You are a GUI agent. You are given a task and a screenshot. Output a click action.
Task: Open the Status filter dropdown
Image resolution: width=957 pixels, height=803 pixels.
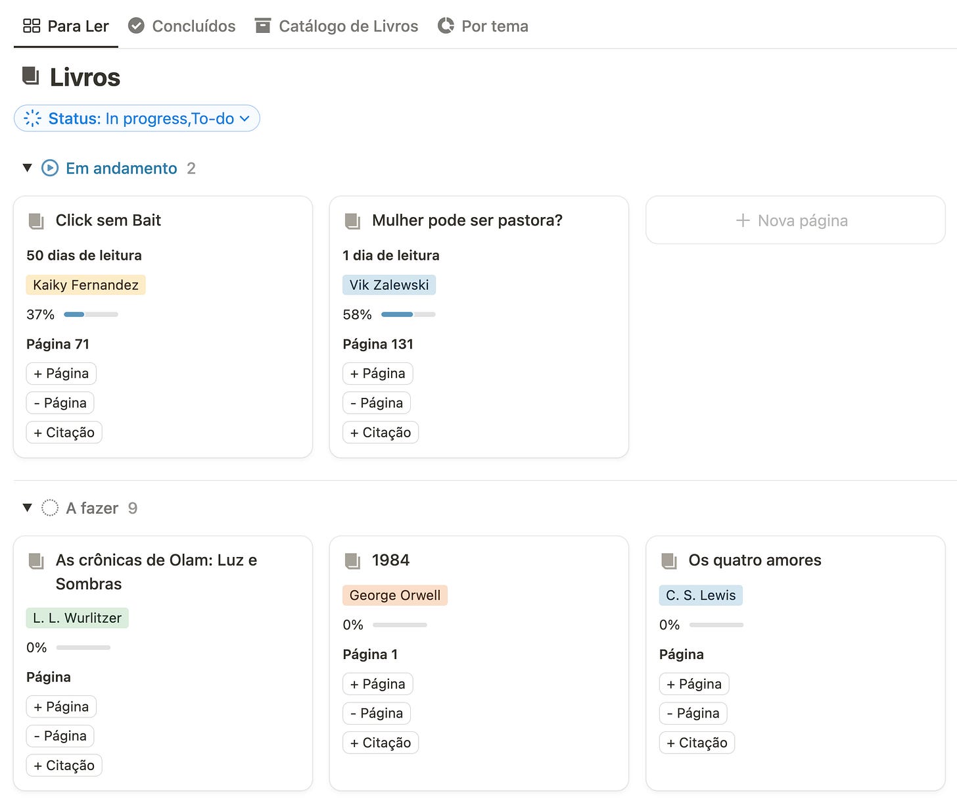(x=137, y=118)
